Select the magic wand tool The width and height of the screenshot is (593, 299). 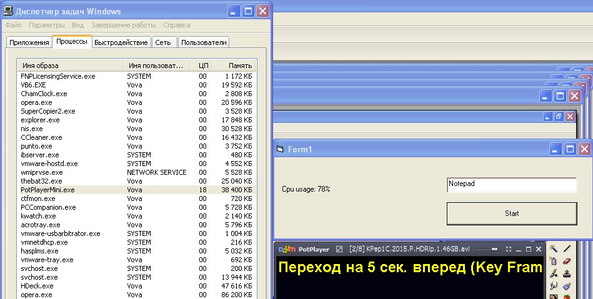click(554, 248)
